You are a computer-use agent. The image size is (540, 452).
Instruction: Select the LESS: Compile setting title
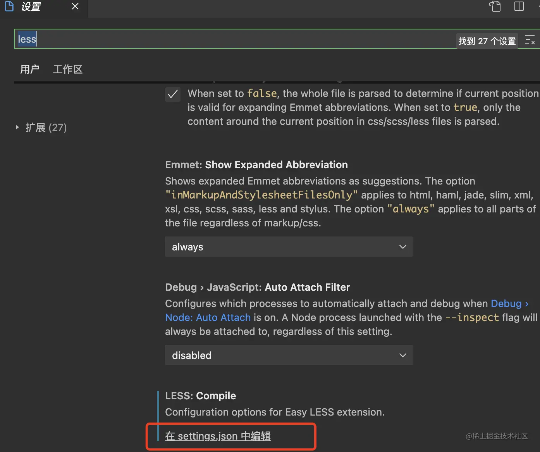pyautogui.click(x=200, y=396)
